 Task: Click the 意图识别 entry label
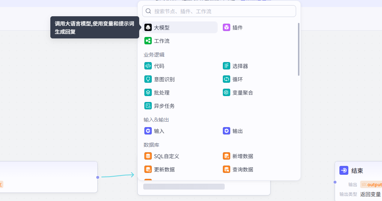pos(164,79)
